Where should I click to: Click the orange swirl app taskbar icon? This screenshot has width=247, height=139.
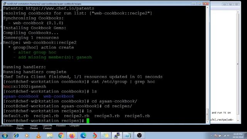pyautogui.click(x=95, y=136)
